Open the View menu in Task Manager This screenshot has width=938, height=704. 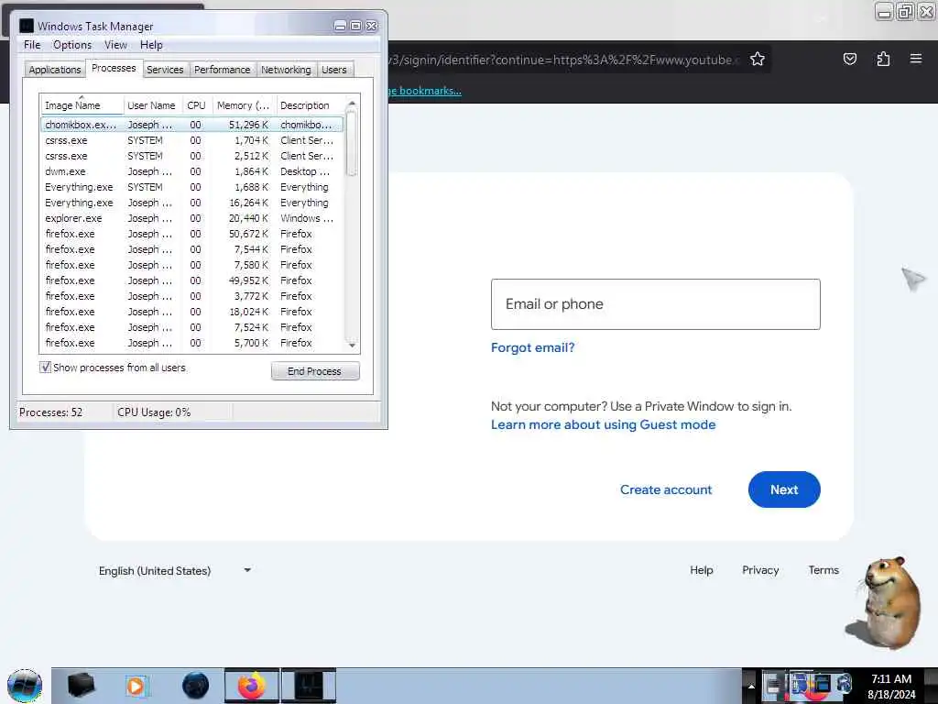[x=115, y=45]
